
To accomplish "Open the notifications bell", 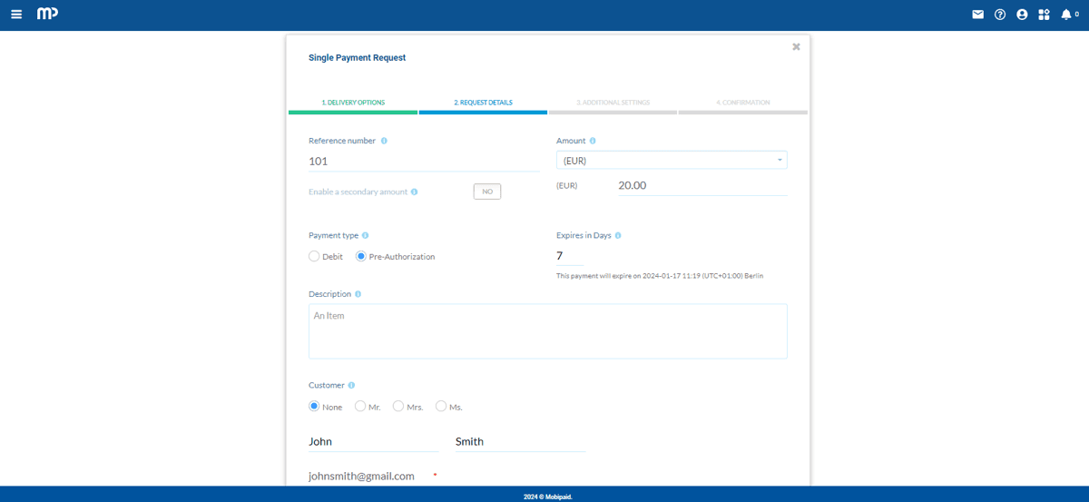I will tap(1066, 15).
